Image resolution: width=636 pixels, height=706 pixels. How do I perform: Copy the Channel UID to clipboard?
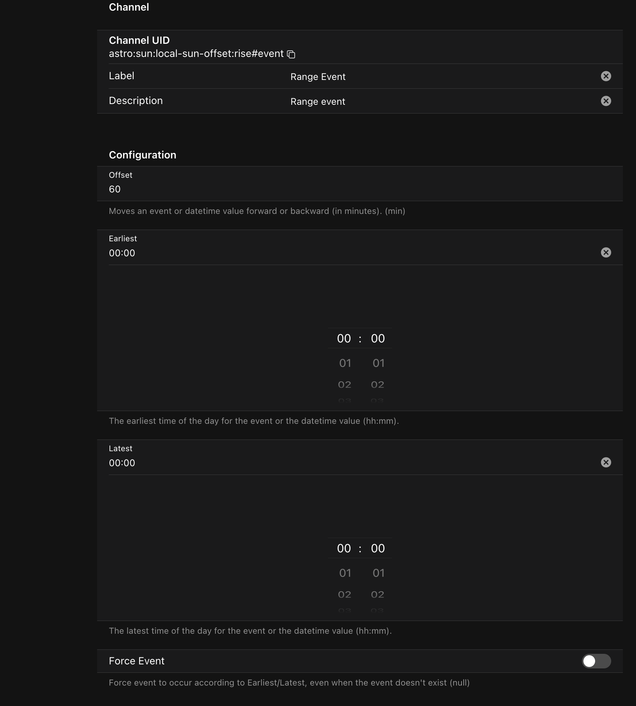tap(291, 54)
